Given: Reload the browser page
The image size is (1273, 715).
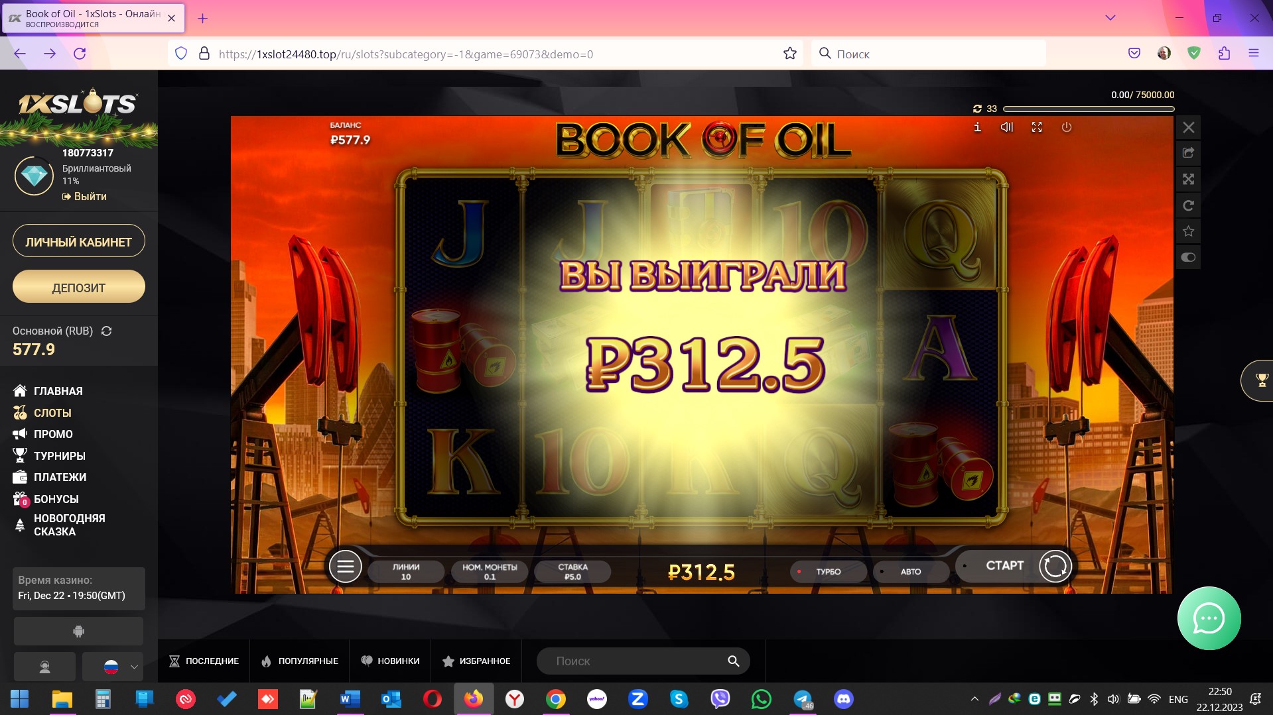Looking at the screenshot, I should click(80, 54).
